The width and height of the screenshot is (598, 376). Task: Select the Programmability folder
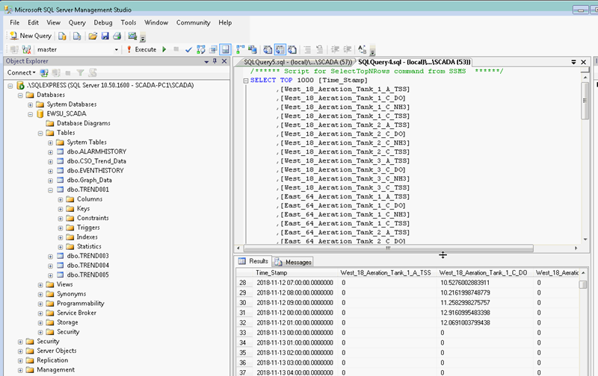pos(81,304)
